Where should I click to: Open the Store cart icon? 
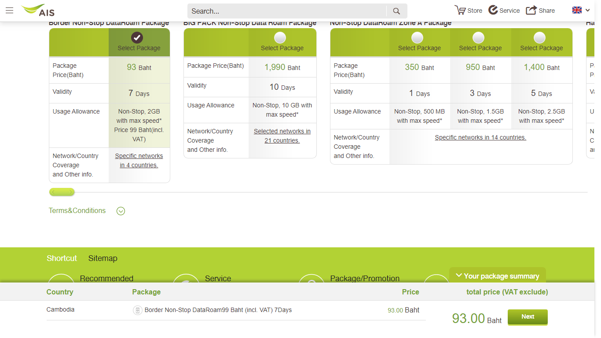(460, 10)
